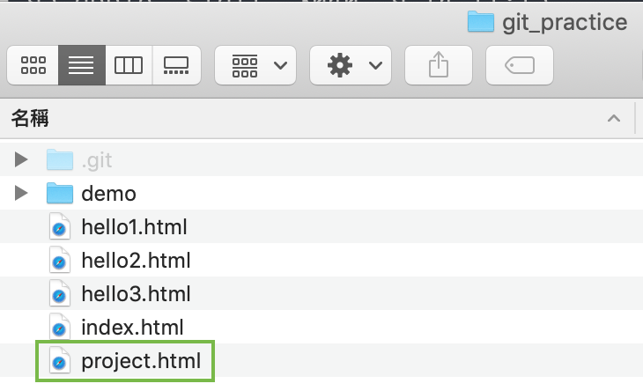Select the .git hidden folder row
This screenshot has width=643, height=391.
tap(321, 159)
